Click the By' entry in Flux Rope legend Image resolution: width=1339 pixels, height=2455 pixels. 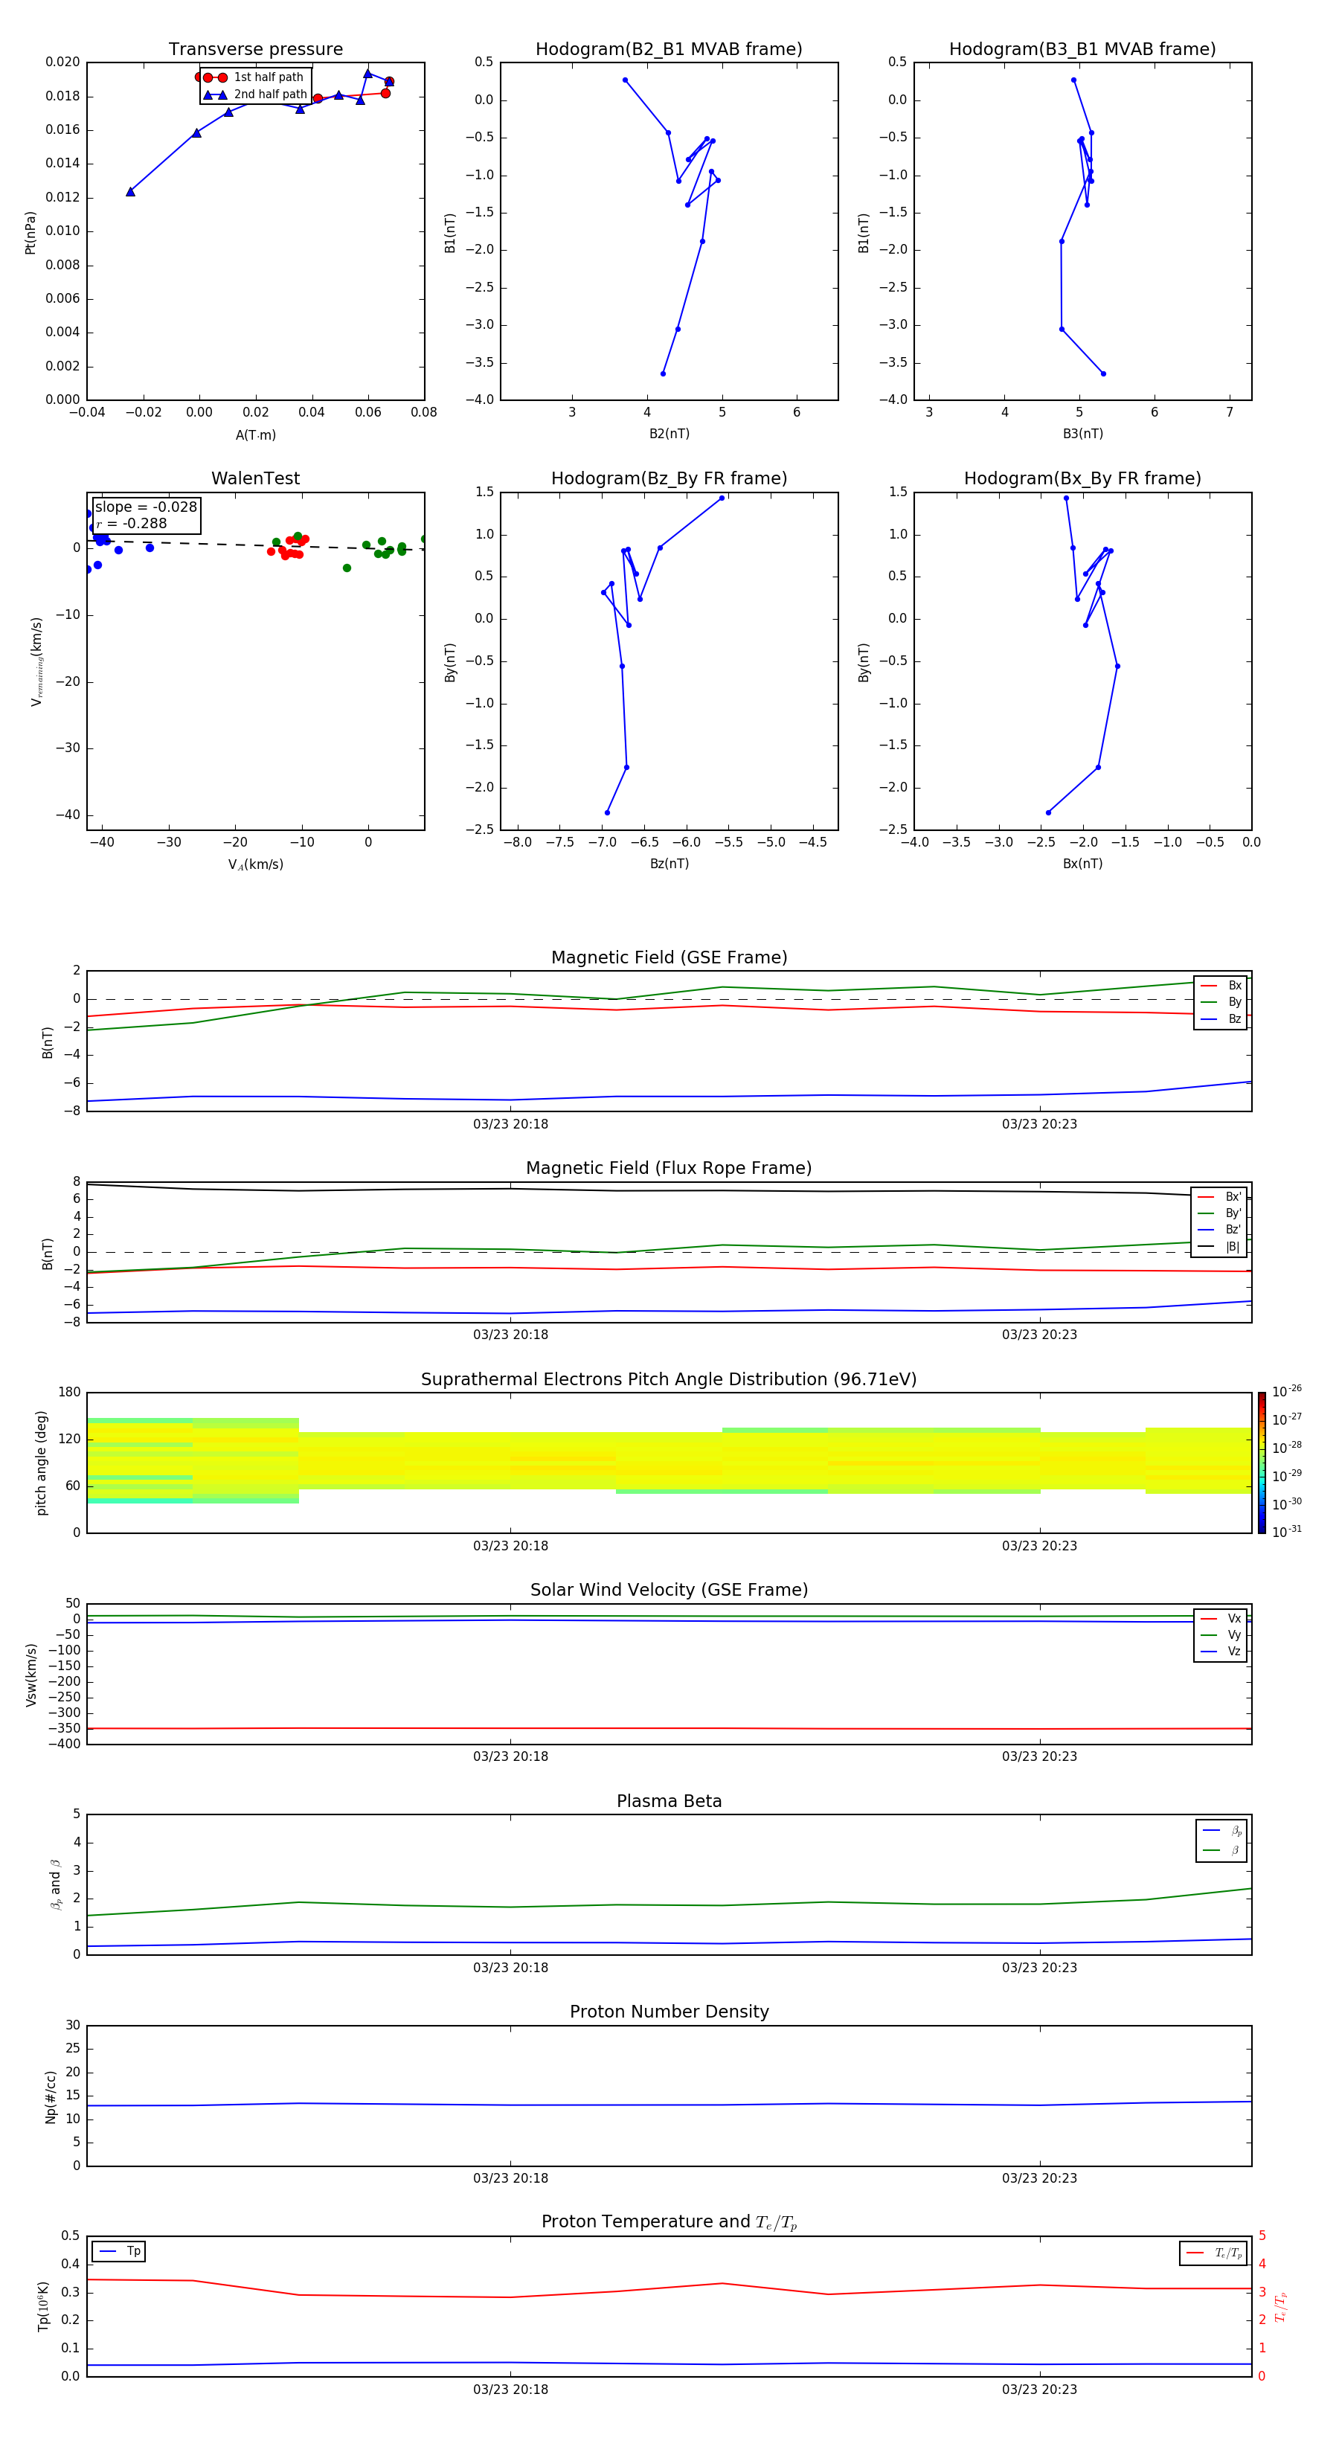point(1220,1213)
